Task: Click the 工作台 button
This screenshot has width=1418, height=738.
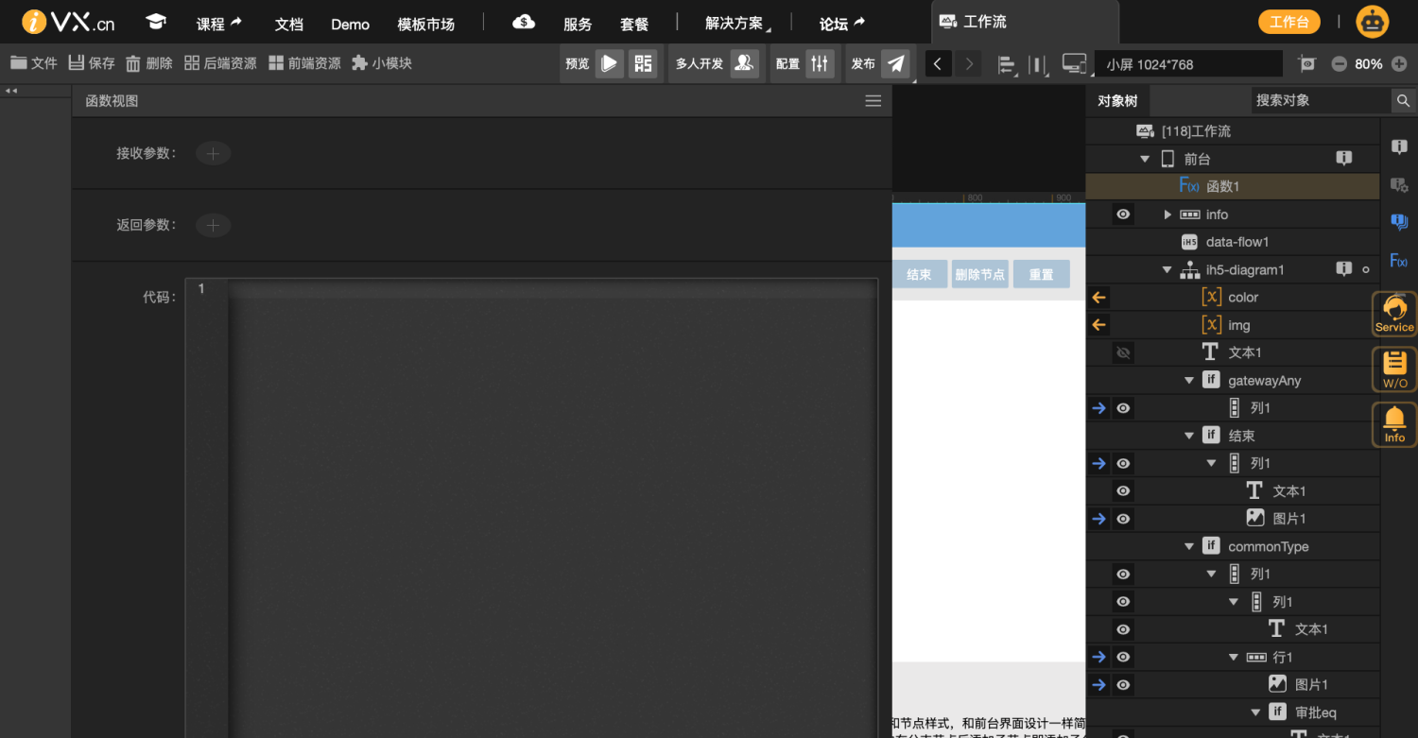Action: (x=1288, y=22)
